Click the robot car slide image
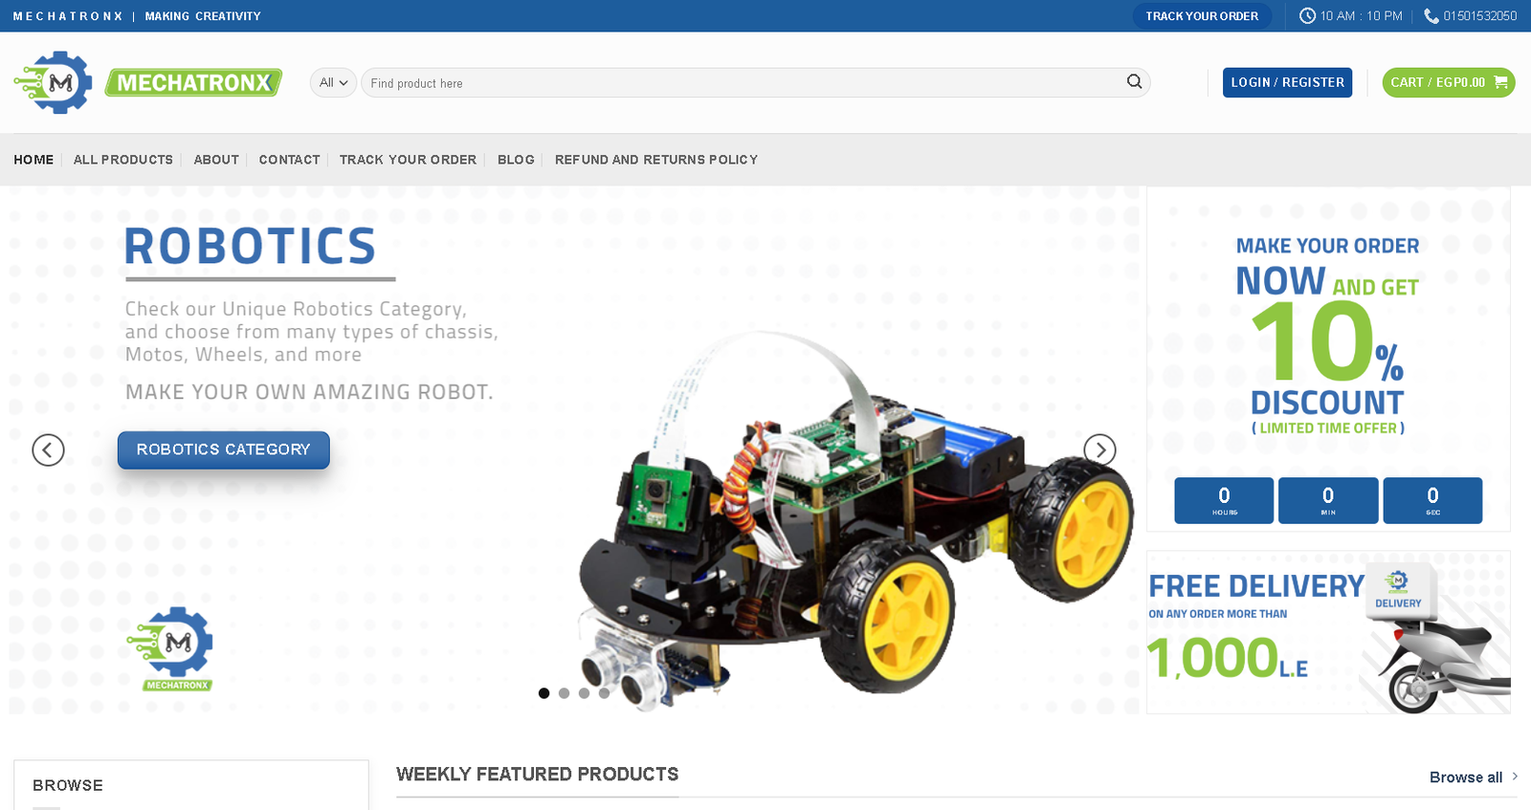 tap(856, 521)
